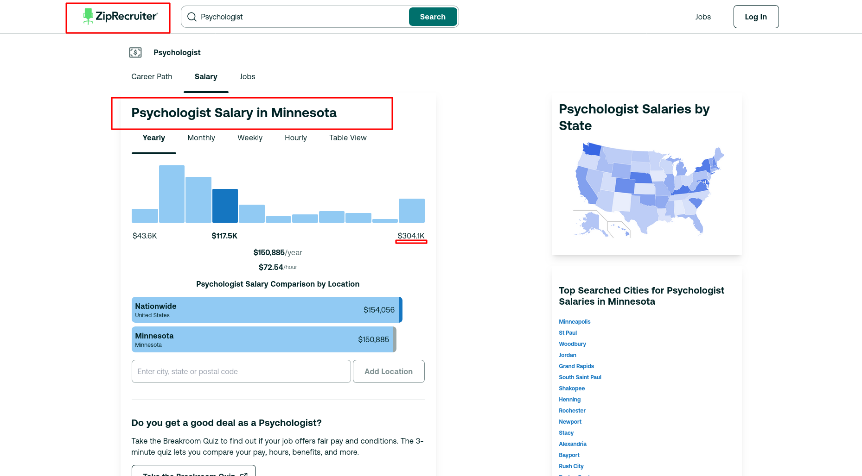Image resolution: width=862 pixels, height=476 pixels.
Task: Click the salary money icon beside Psychologist
Action: 135,52
